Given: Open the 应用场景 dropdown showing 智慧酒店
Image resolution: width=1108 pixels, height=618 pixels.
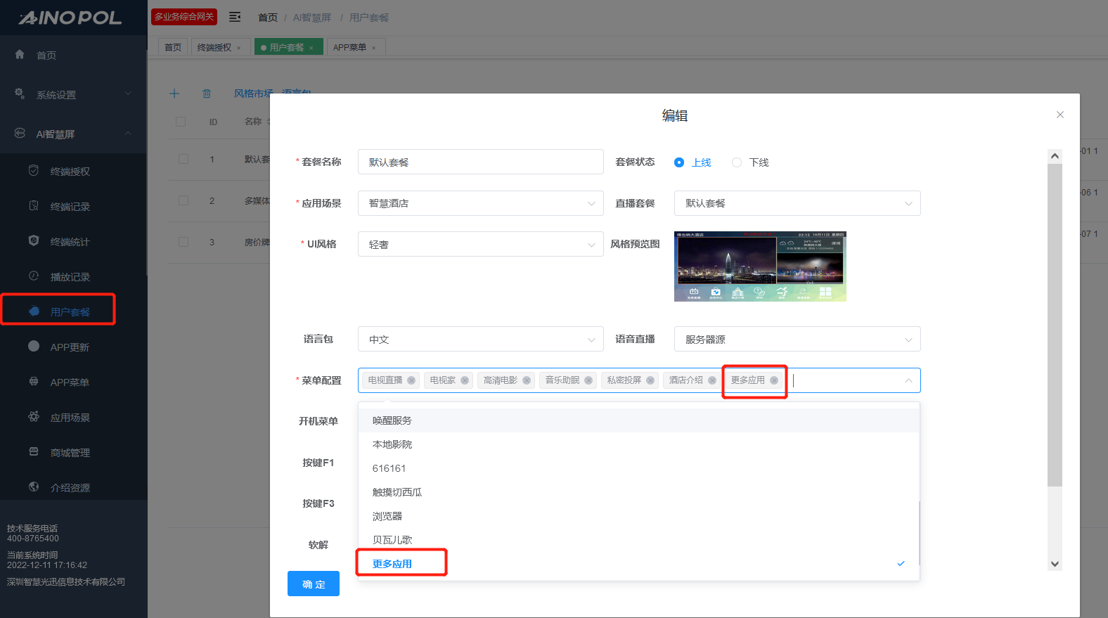Looking at the screenshot, I should [x=480, y=203].
